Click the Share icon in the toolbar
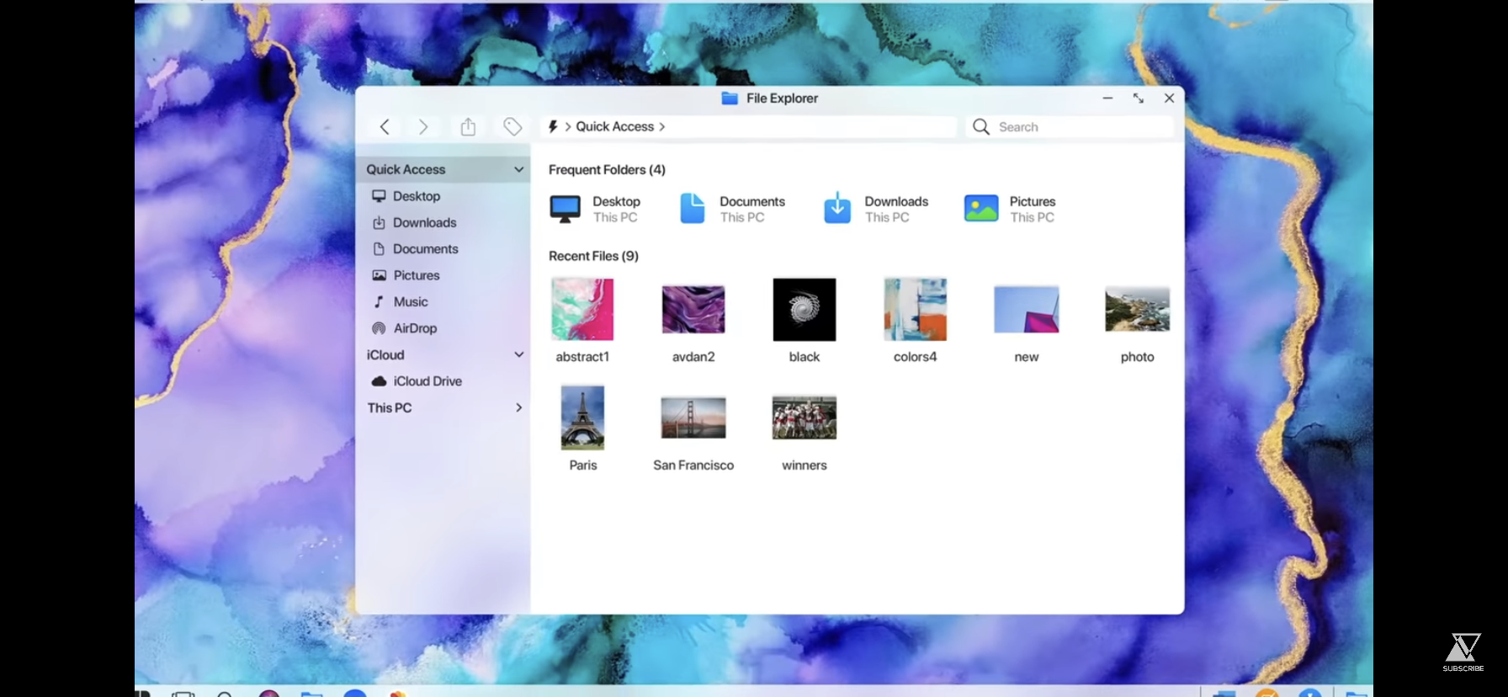This screenshot has width=1508, height=697. 468,126
